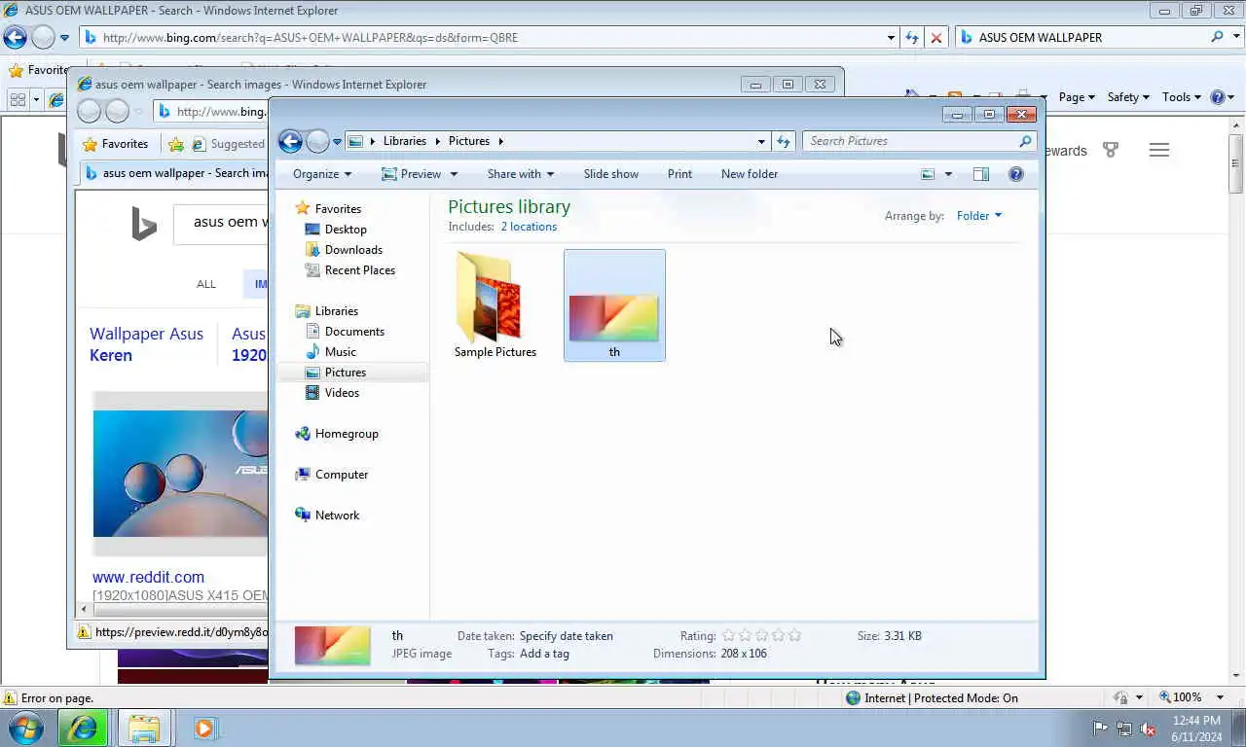Viewport: 1246px width, 747px height.
Task: Click the ASUS OEM WALLPAPER search box in IE
Action: (1081, 38)
